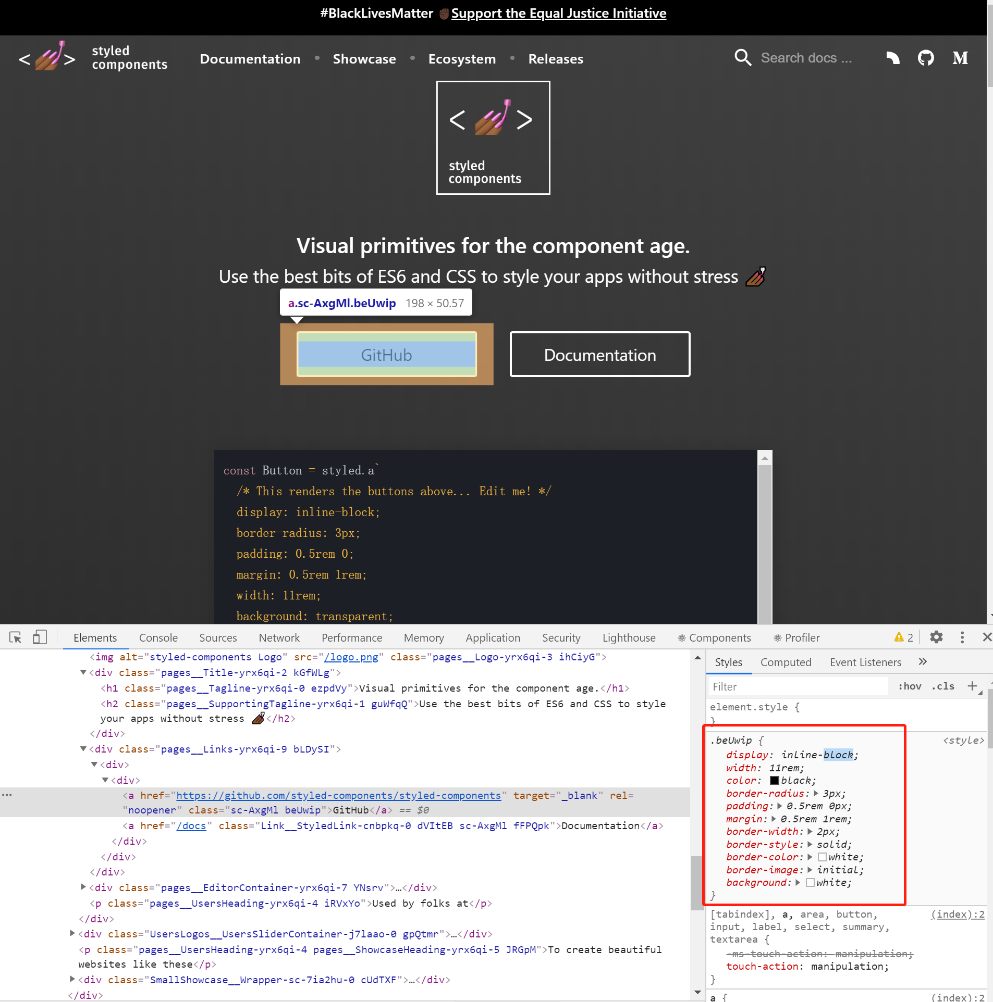The image size is (993, 1002).
Task: Open the DevTools three-dot menu
Action: pyautogui.click(x=962, y=637)
